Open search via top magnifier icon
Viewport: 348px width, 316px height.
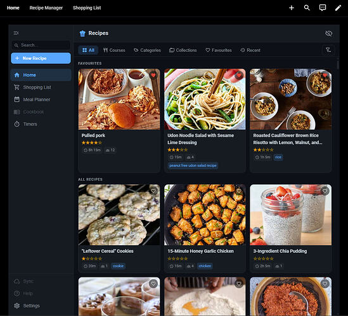307,8
